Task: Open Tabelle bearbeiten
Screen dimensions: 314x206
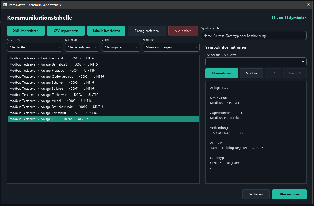Action: [106, 31]
